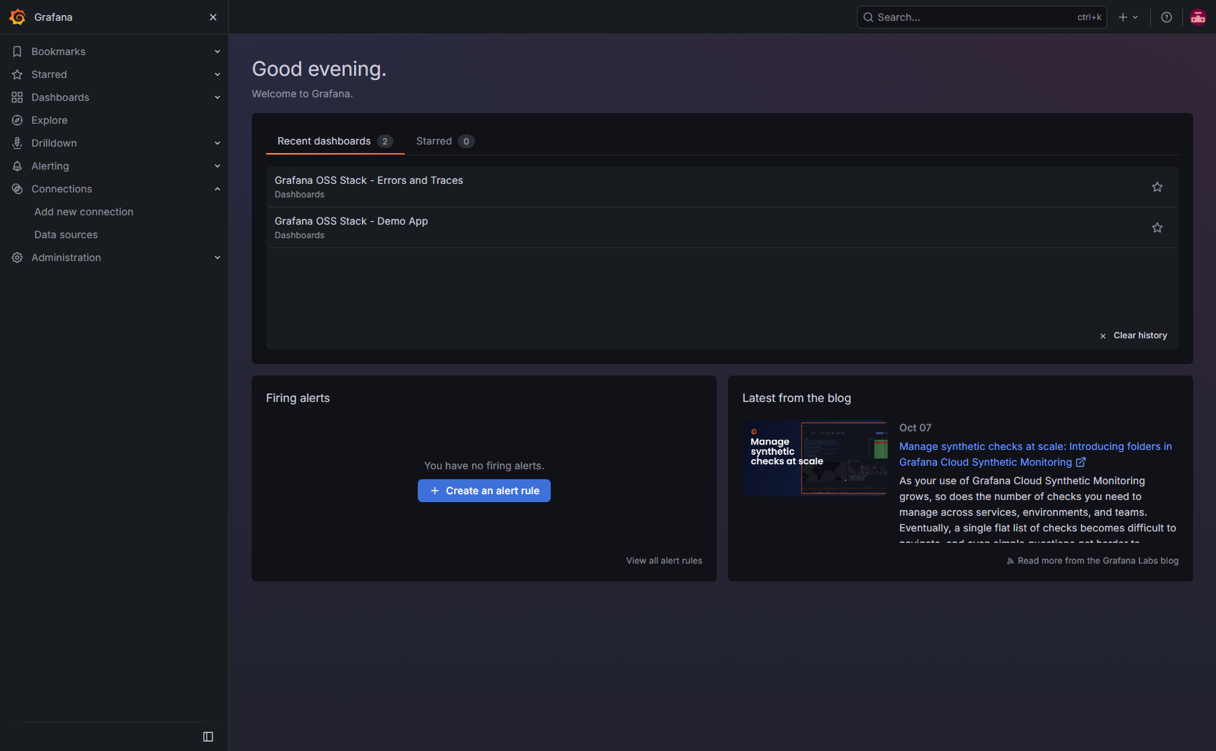Expand the Administration section chevron
This screenshot has height=751, width=1216.
(217, 257)
